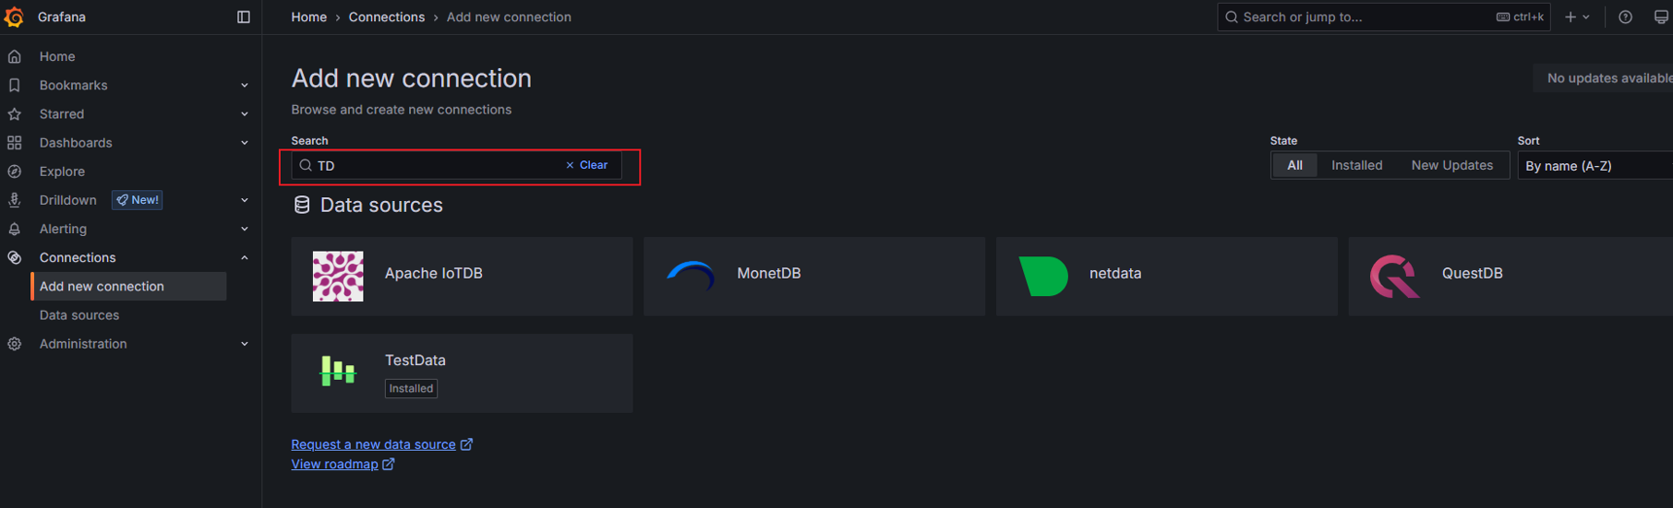Collapse the Connections section chevron
1673x508 pixels.
tap(245, 257)
